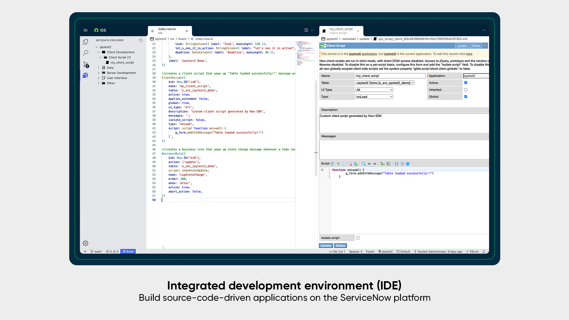Click the split editor icon
This screenshot has width=569, height=320.
(x=306, y=30)
